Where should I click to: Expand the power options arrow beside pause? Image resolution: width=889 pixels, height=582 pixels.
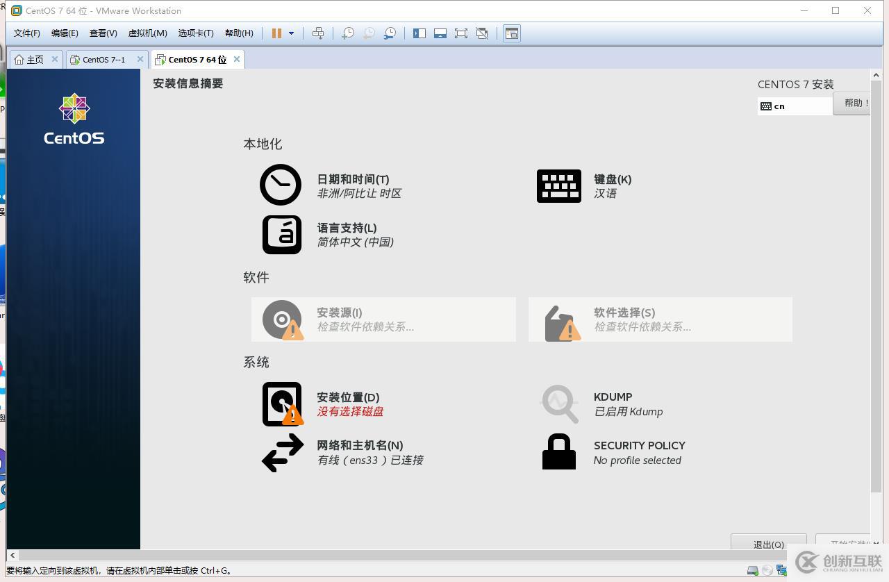click(291, 33)
